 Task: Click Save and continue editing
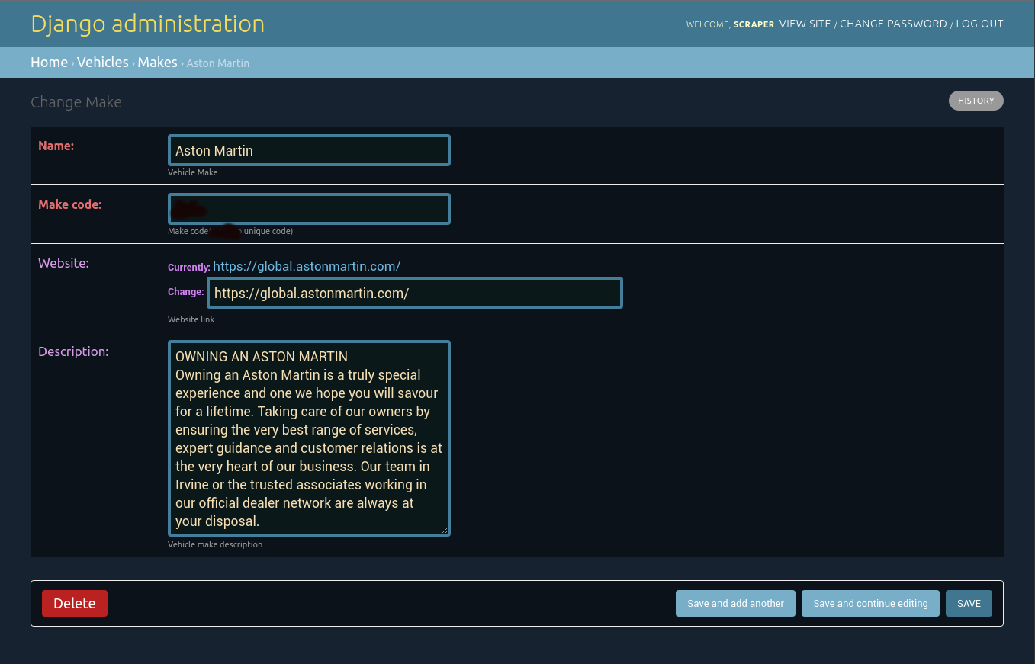click(869, 603)
